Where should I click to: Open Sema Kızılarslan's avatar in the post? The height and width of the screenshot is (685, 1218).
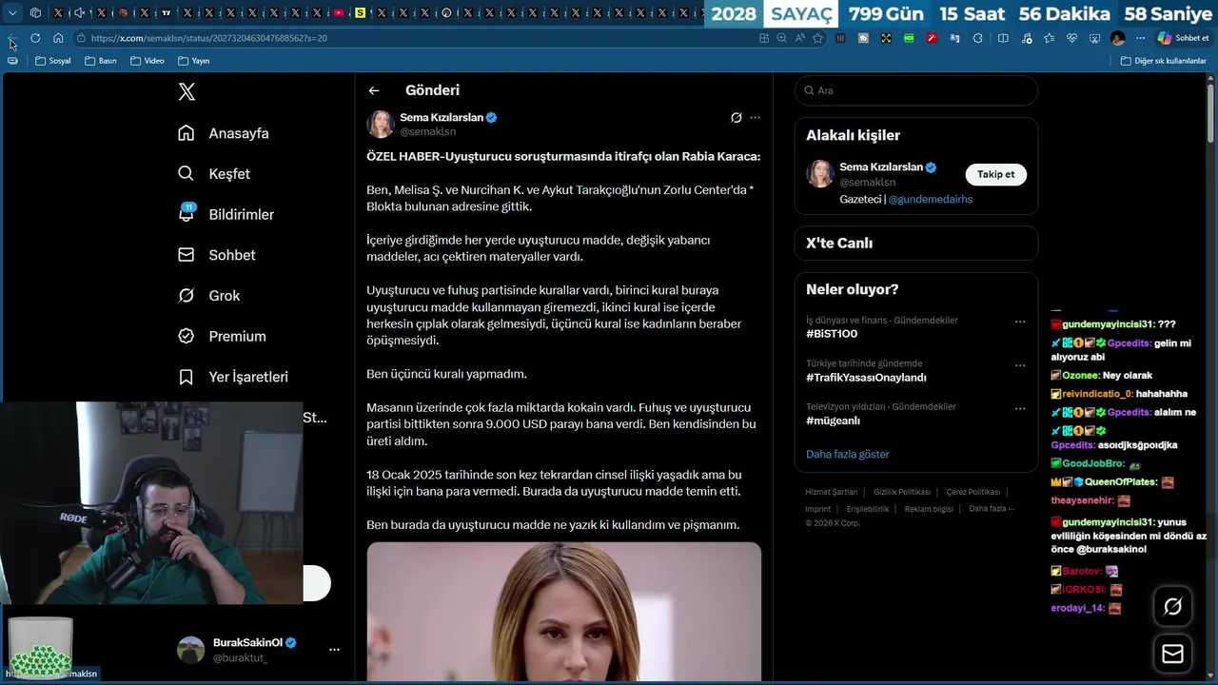pyautogui.click(x=381, y=125)
